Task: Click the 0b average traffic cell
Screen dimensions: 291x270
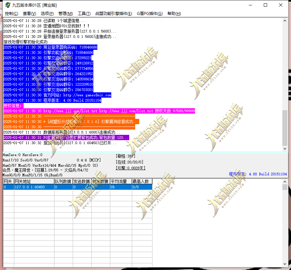Action: click(121, 187)
